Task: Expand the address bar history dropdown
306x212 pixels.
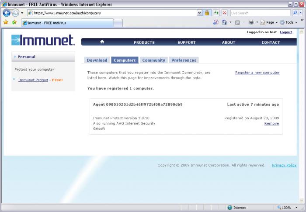Action: point(199,13)
